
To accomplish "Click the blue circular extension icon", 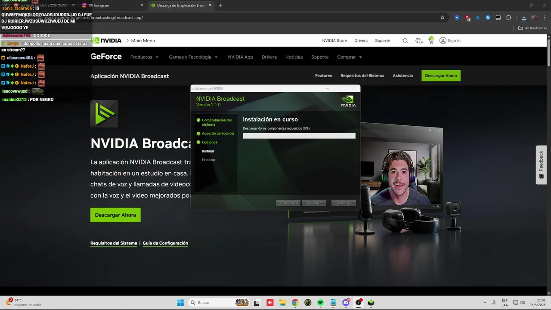I will coord(457,18).
